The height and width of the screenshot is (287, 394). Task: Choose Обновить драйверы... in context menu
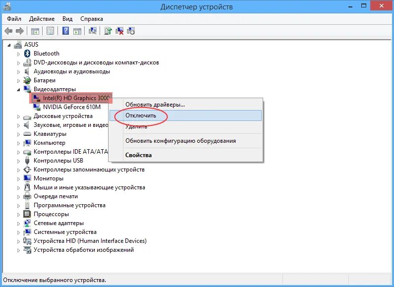pos(186,105)
